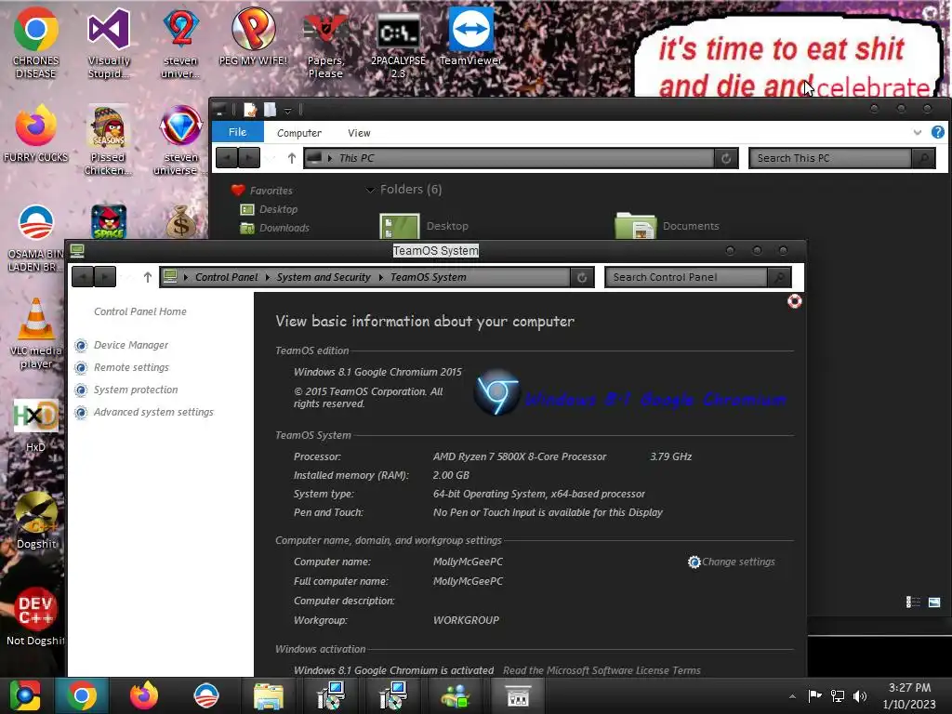Open the Obama logo taskbar icon

(205, 695)
